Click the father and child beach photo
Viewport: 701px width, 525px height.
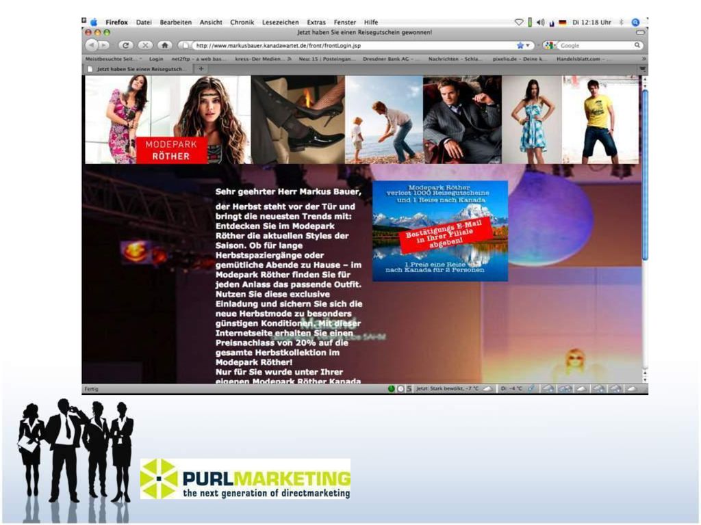384,119
